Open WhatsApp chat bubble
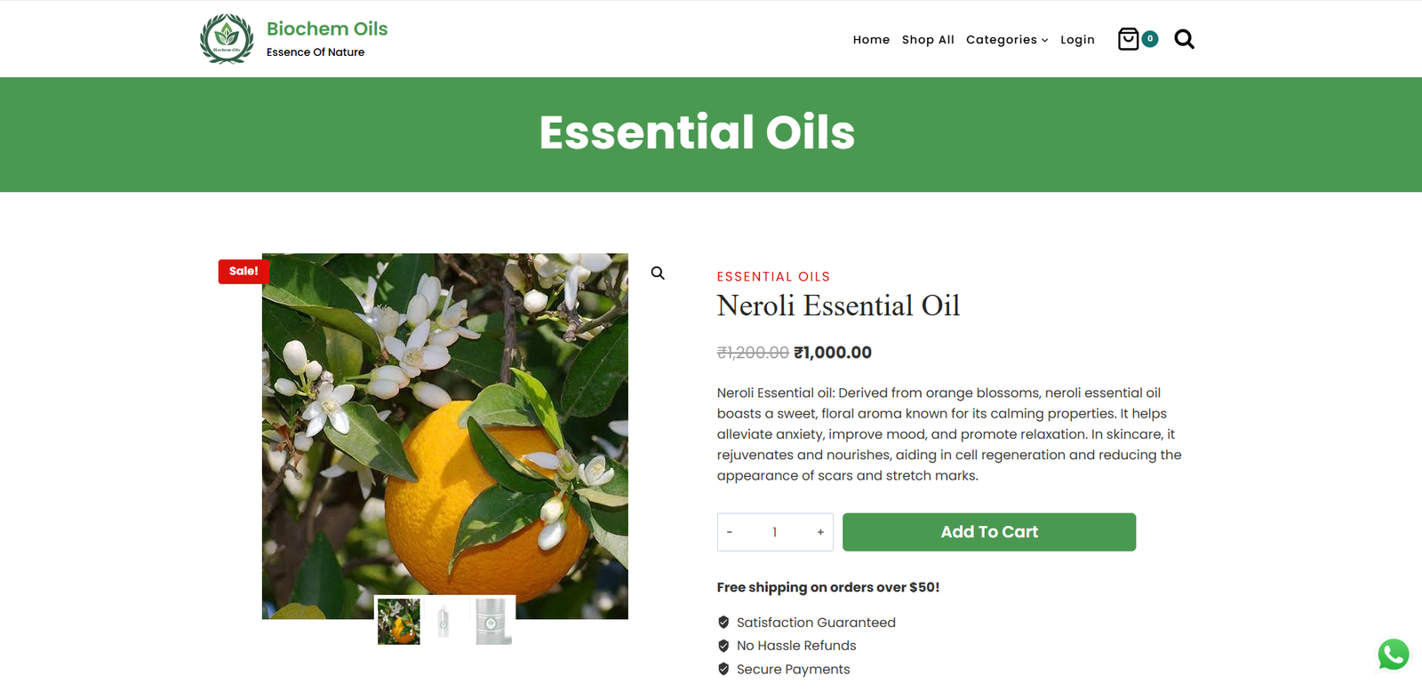1422x699 pixels. [1393, 655]
